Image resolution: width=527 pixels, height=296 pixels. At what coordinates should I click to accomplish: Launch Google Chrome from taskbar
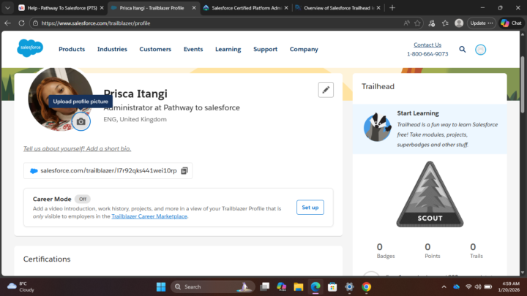pos(367,287)
